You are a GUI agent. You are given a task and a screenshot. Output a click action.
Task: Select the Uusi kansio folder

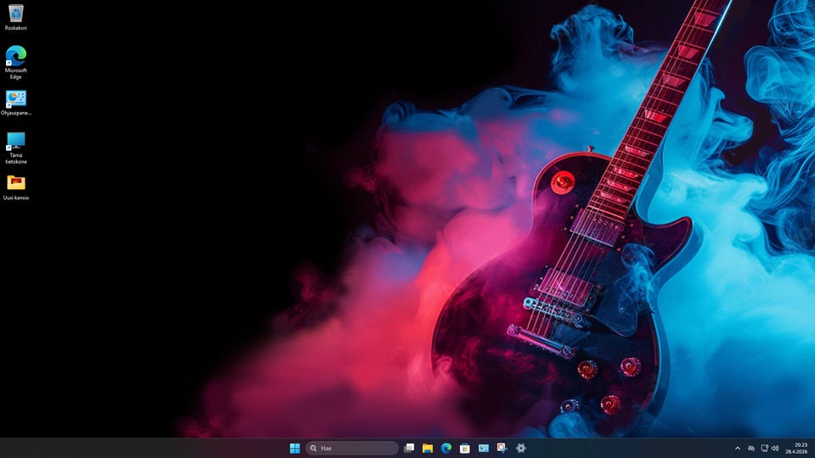15,187
